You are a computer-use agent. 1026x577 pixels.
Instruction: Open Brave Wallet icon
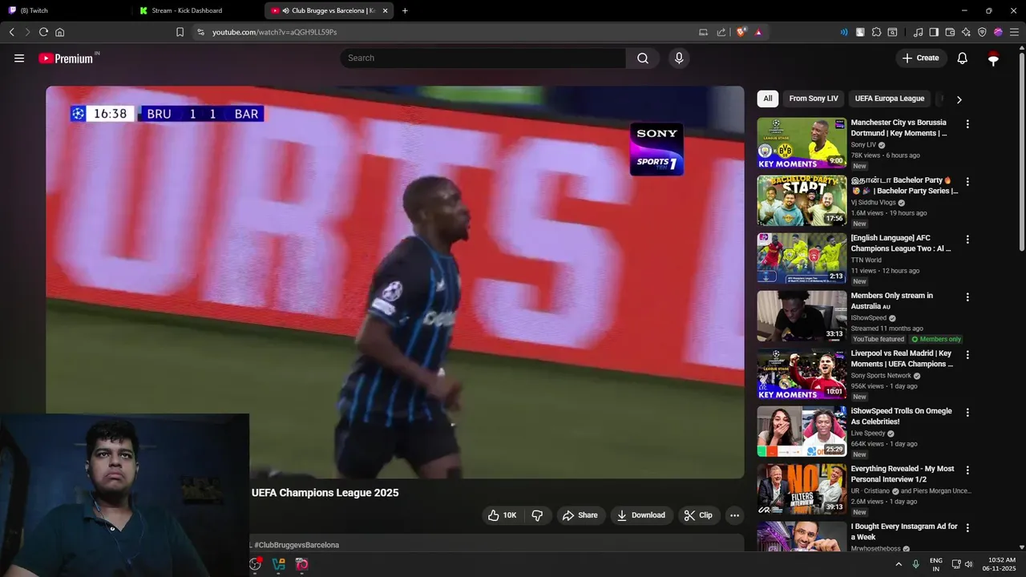coord(950,32)
